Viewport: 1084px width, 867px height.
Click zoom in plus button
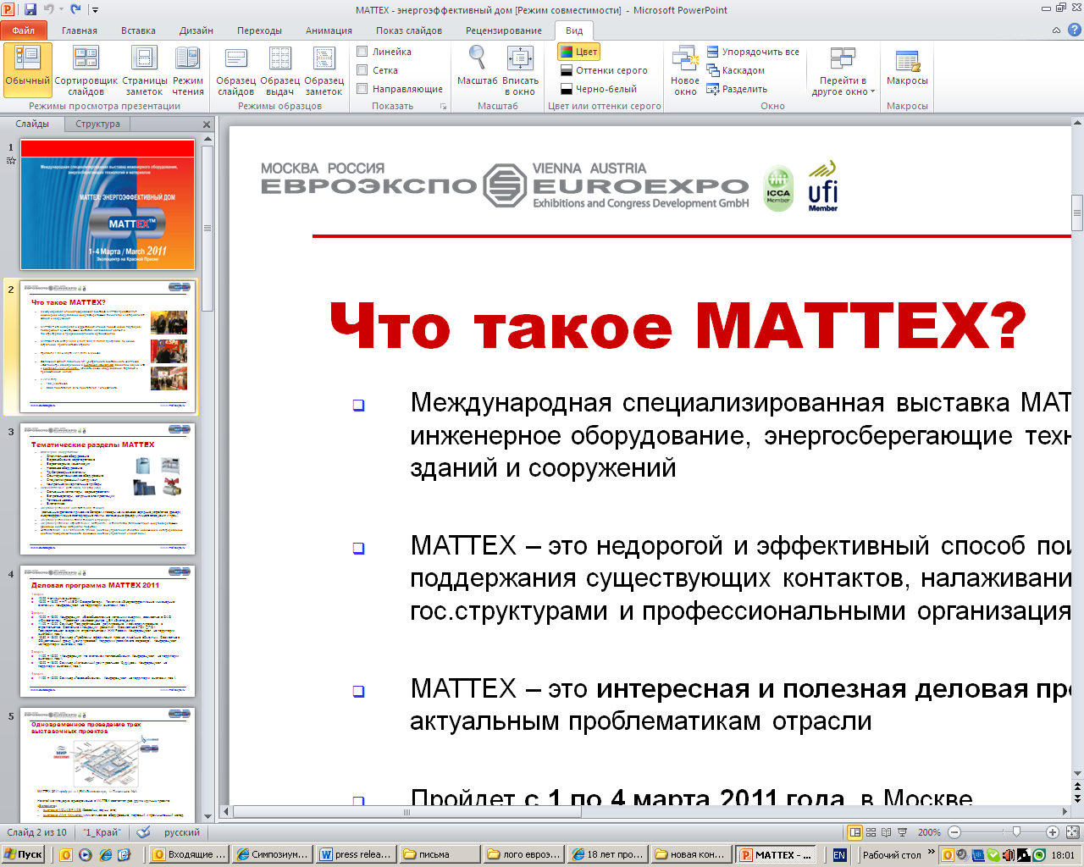click(x=1053, y=832)
